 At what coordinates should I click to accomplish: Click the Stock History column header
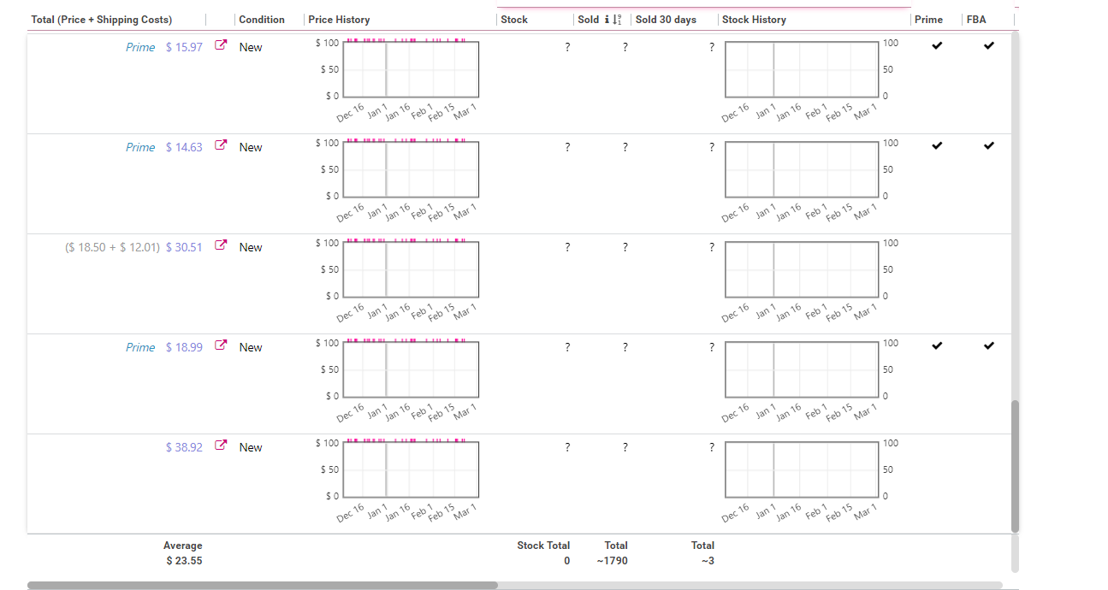click(754, 20)
